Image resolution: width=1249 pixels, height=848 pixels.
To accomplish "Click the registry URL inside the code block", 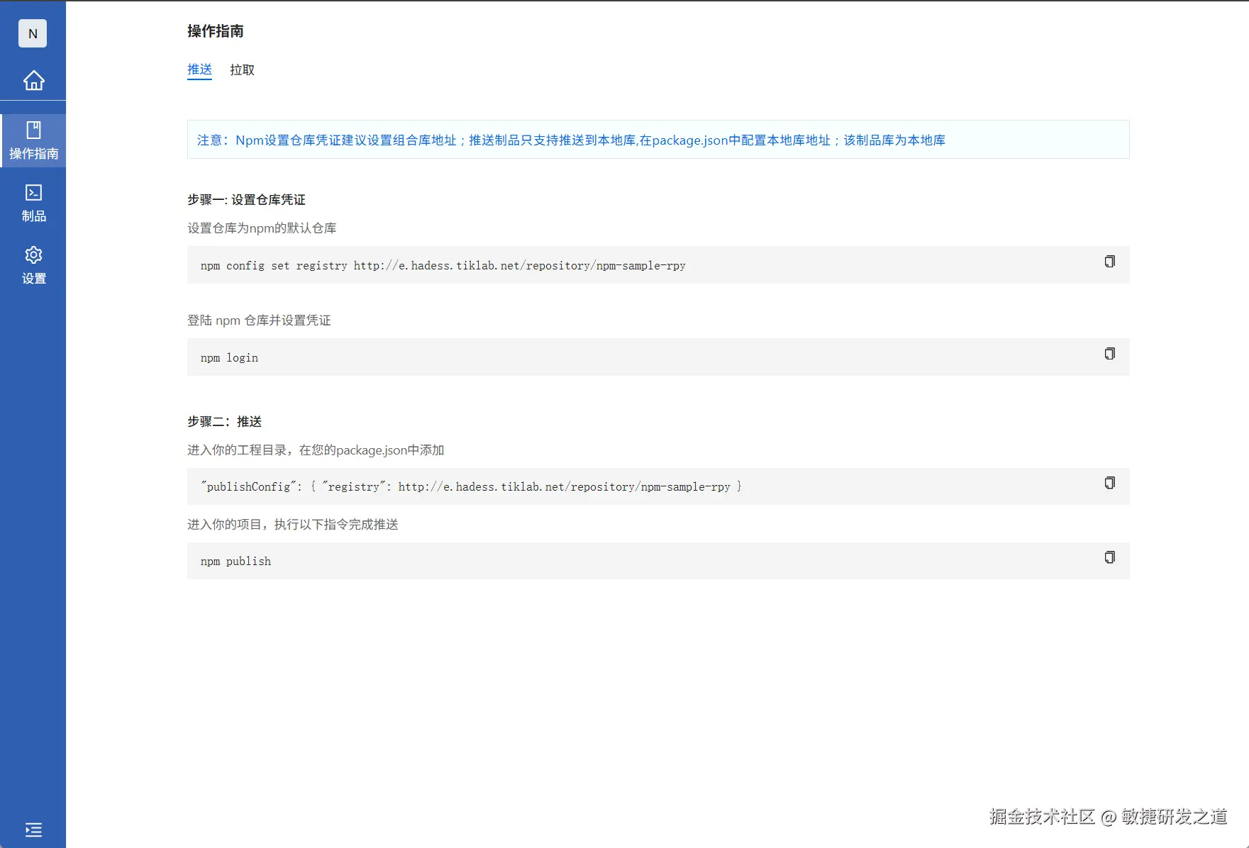I will click(518, 265).
